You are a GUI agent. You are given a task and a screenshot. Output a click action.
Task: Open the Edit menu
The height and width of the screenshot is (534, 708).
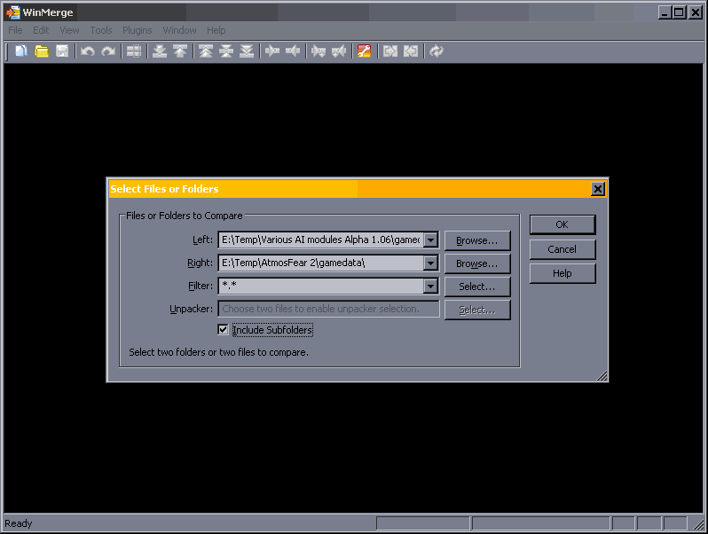click(x=41, y=30)
